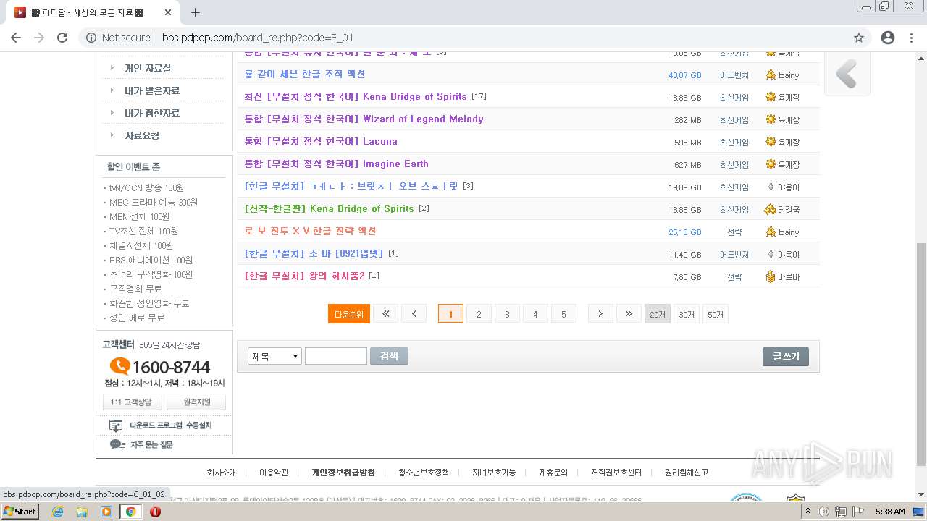Show 50개 items per page

(x=716, y=314)
